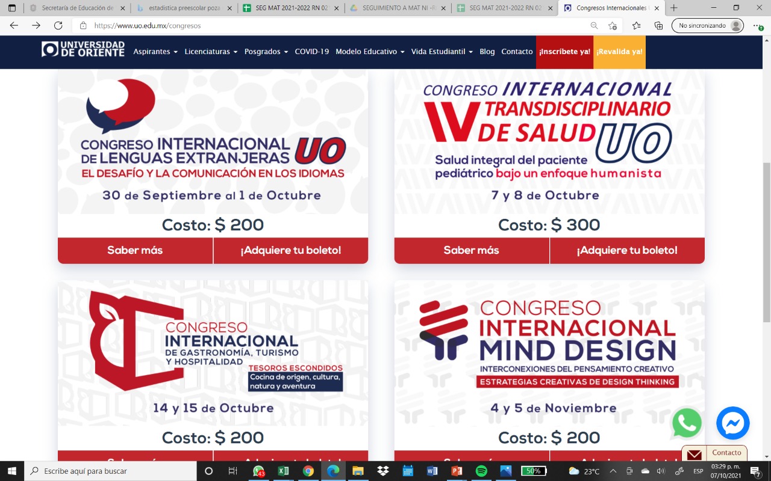Click the ¡Inscríbete ya! button
771x481 pixels.
(x=564, y=52)
